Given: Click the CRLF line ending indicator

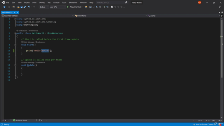Looking at the screenshot, I should pos(220,120).
